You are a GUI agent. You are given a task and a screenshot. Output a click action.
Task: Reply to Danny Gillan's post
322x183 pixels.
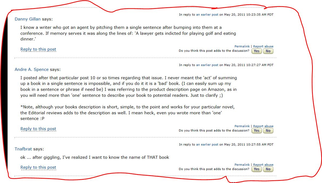[x=38, y=49]
